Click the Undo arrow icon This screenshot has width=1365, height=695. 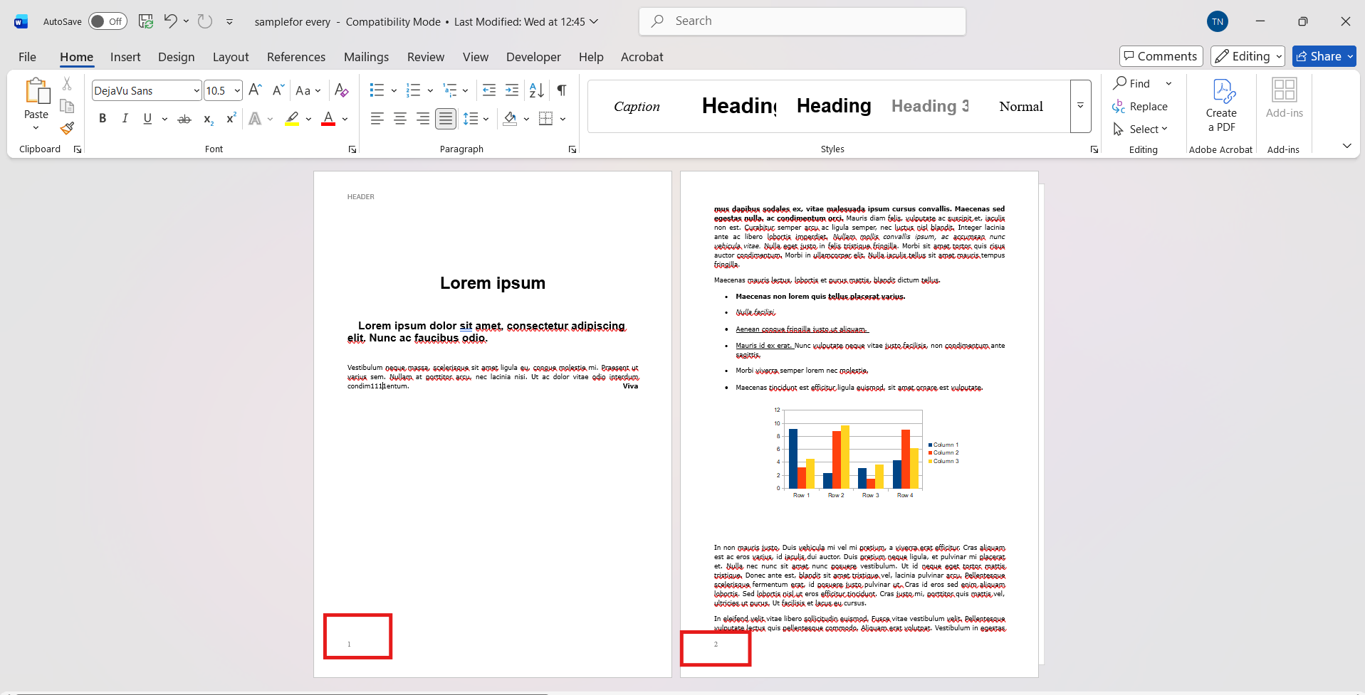170,21
